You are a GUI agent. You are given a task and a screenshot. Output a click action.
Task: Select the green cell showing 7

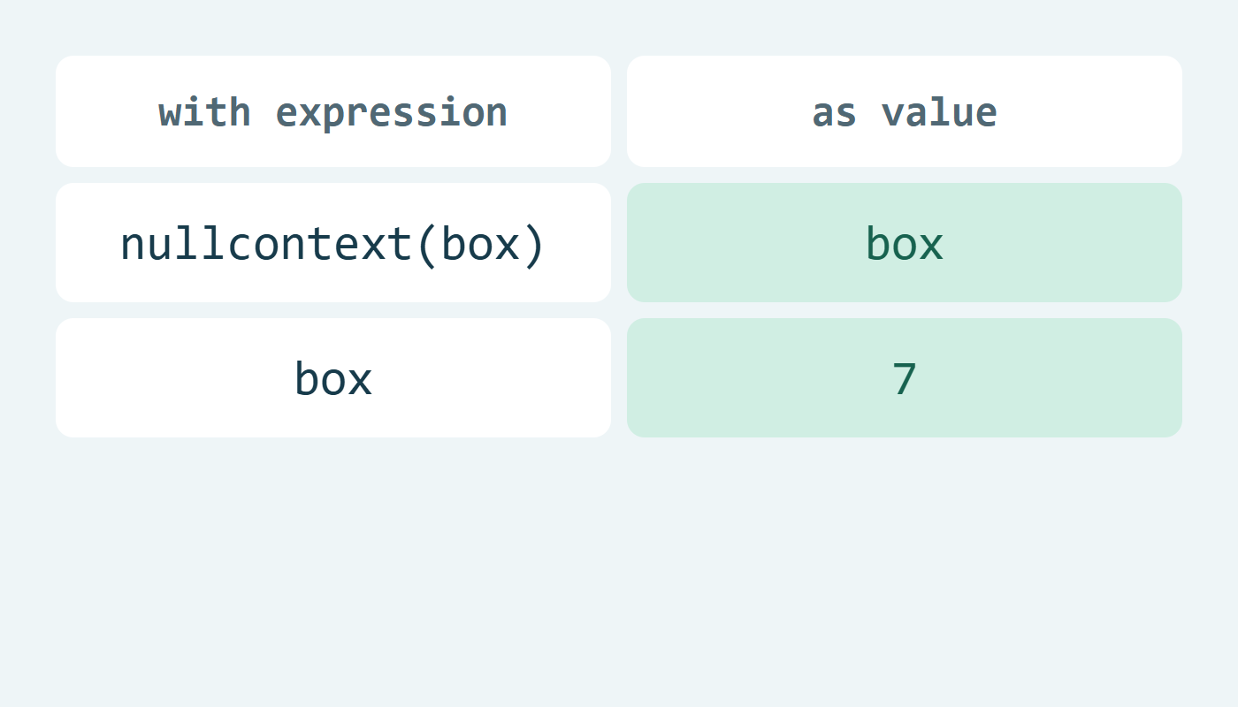[905, 378]
